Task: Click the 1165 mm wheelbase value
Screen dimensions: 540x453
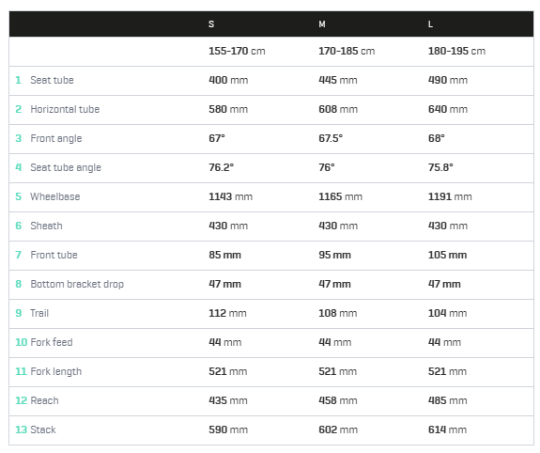Action: click(x=340, y=196)
